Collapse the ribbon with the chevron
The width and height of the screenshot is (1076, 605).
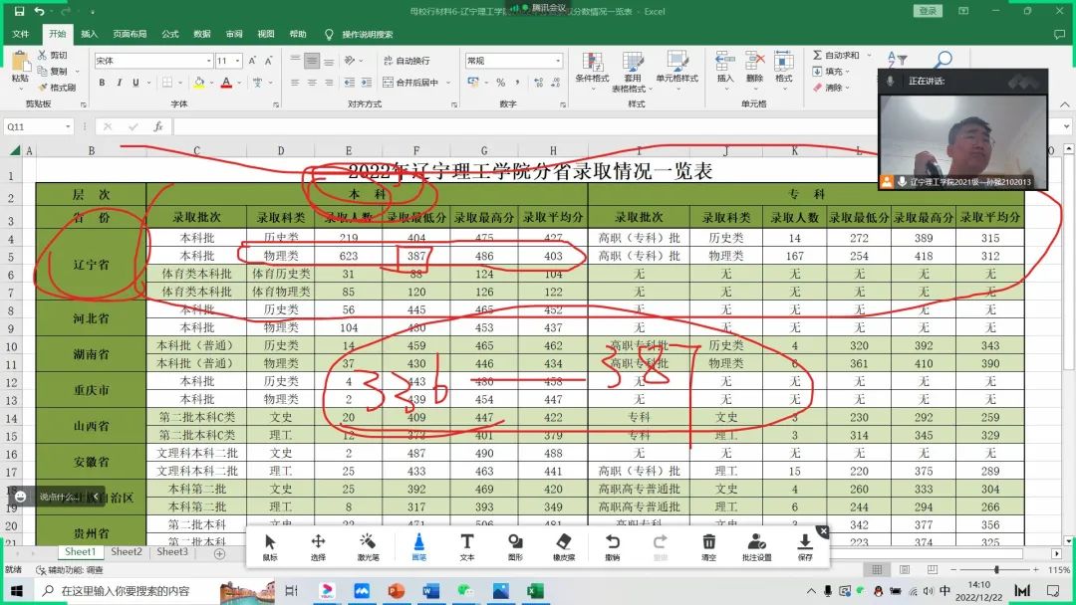point(1064,104)
